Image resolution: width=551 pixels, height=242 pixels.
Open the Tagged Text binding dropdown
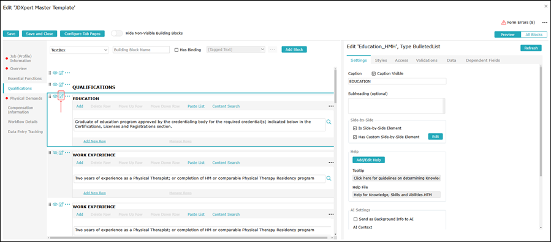(236, 50)
